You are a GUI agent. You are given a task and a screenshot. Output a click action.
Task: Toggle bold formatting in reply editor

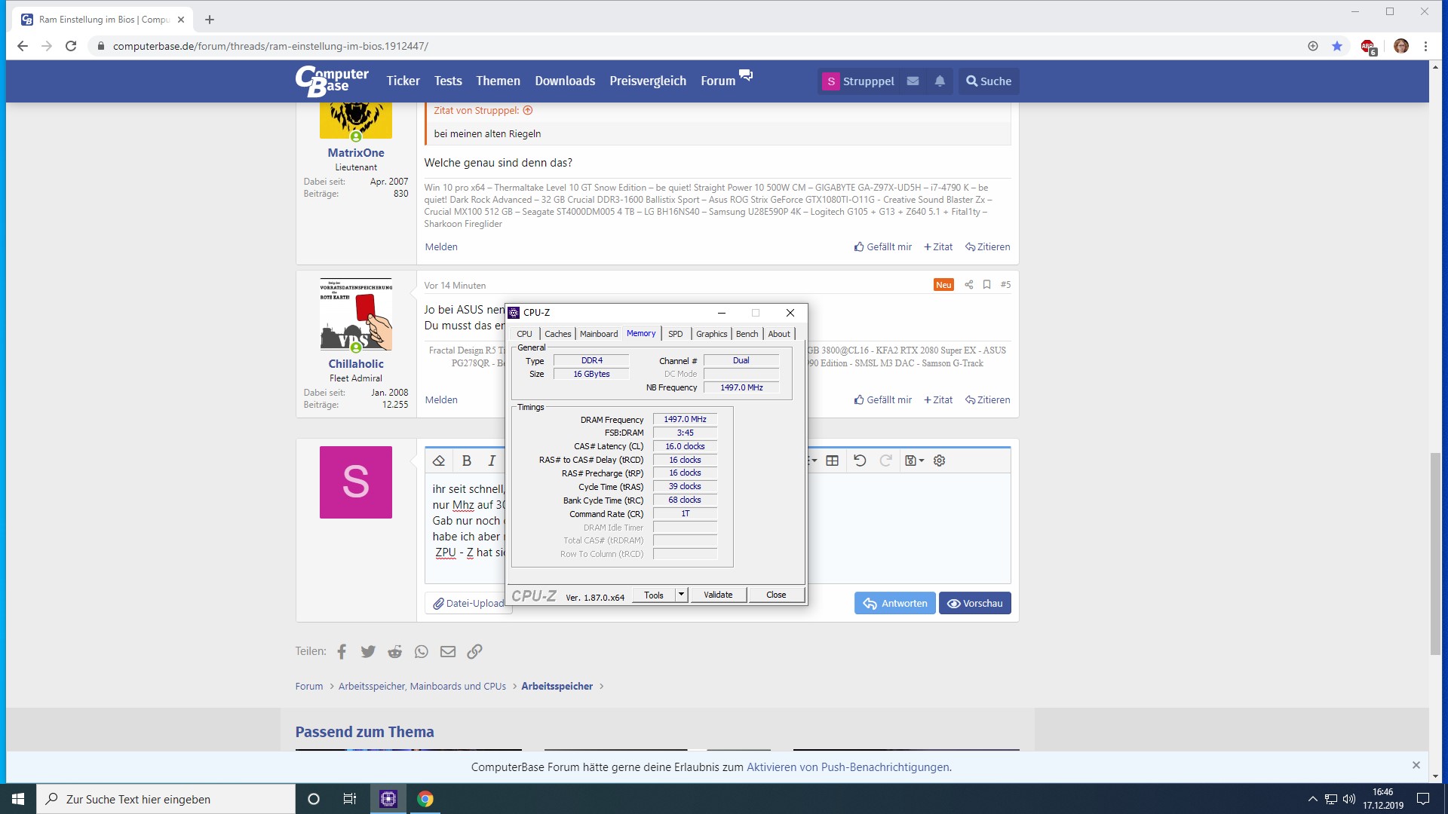click(466, 461)
